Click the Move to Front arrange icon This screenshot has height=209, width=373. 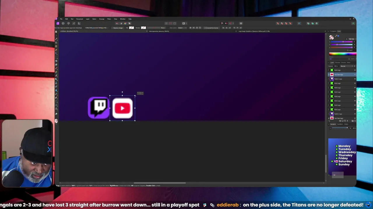pos(290,23)
